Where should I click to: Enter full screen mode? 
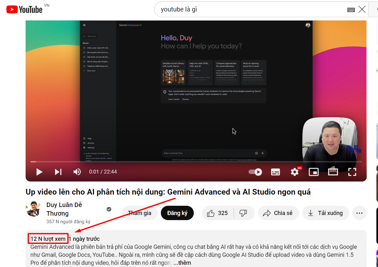pyautogui.click(x=352, y=172)
